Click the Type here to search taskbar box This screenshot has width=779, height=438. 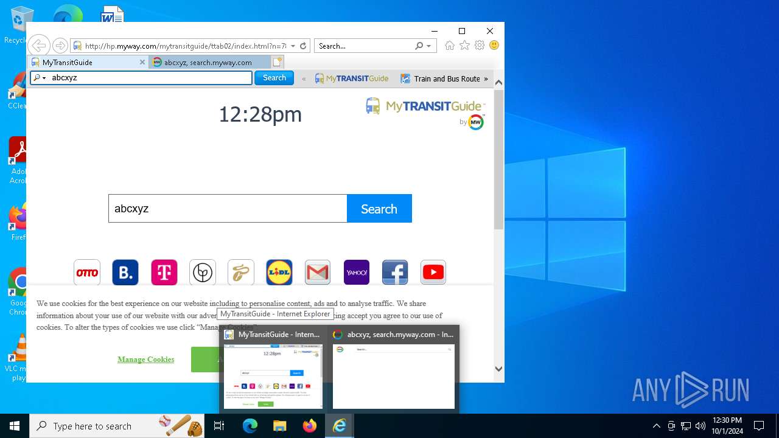(x=118, y=426)
